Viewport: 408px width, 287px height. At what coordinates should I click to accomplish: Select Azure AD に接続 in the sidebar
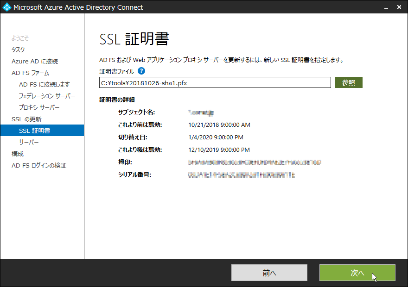[35, 61]
